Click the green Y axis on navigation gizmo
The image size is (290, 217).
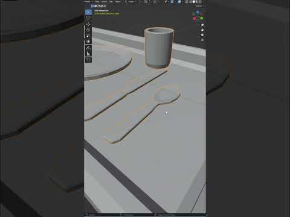coord(202,18)
